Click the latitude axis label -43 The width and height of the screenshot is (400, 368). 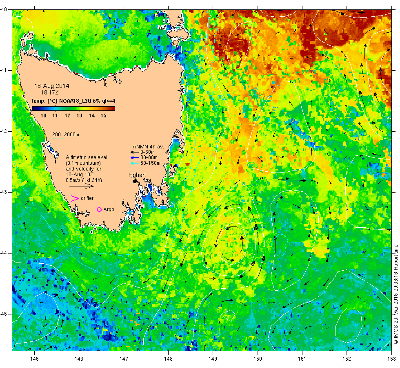tap(4, 192)
